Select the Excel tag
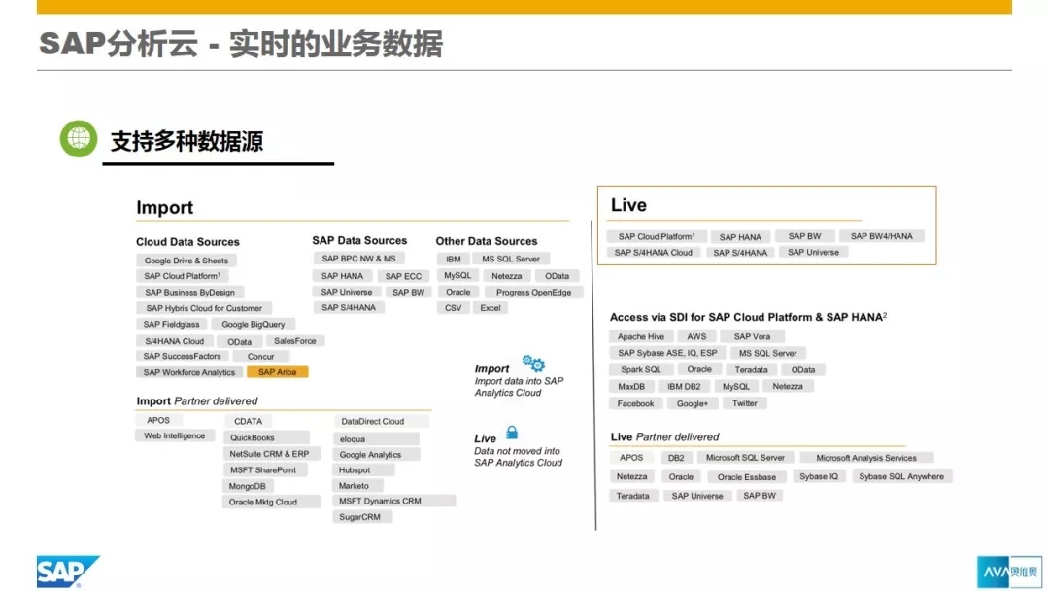 (491, 308)
